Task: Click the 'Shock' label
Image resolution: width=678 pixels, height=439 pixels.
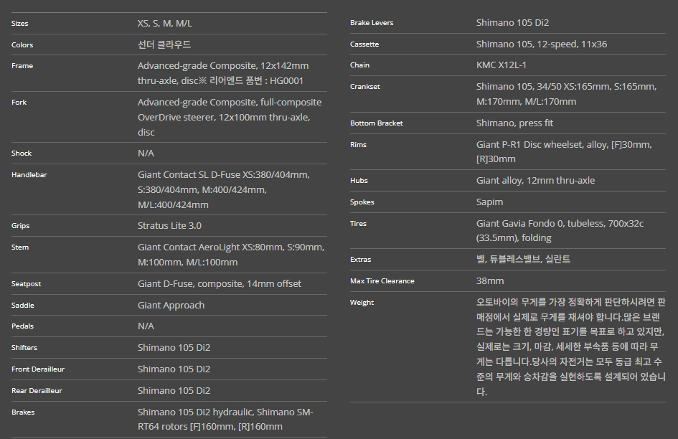Action: point(22,154)
